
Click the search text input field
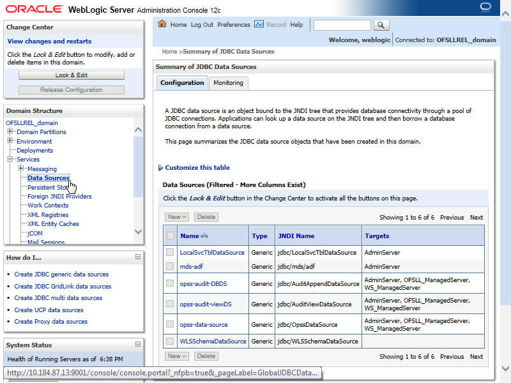pyautogui.click(x=342, y=25)
